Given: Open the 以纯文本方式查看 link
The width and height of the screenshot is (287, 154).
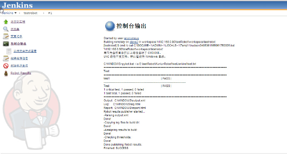Looking at the screenshot, I should 25,51.
